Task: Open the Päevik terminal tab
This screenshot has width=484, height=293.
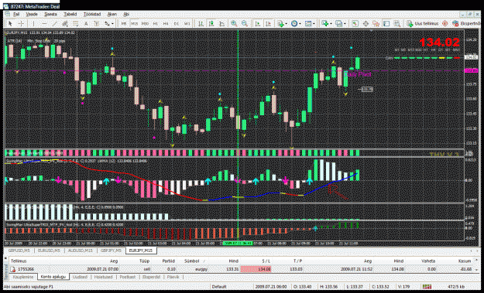Action: pos(173,277)
